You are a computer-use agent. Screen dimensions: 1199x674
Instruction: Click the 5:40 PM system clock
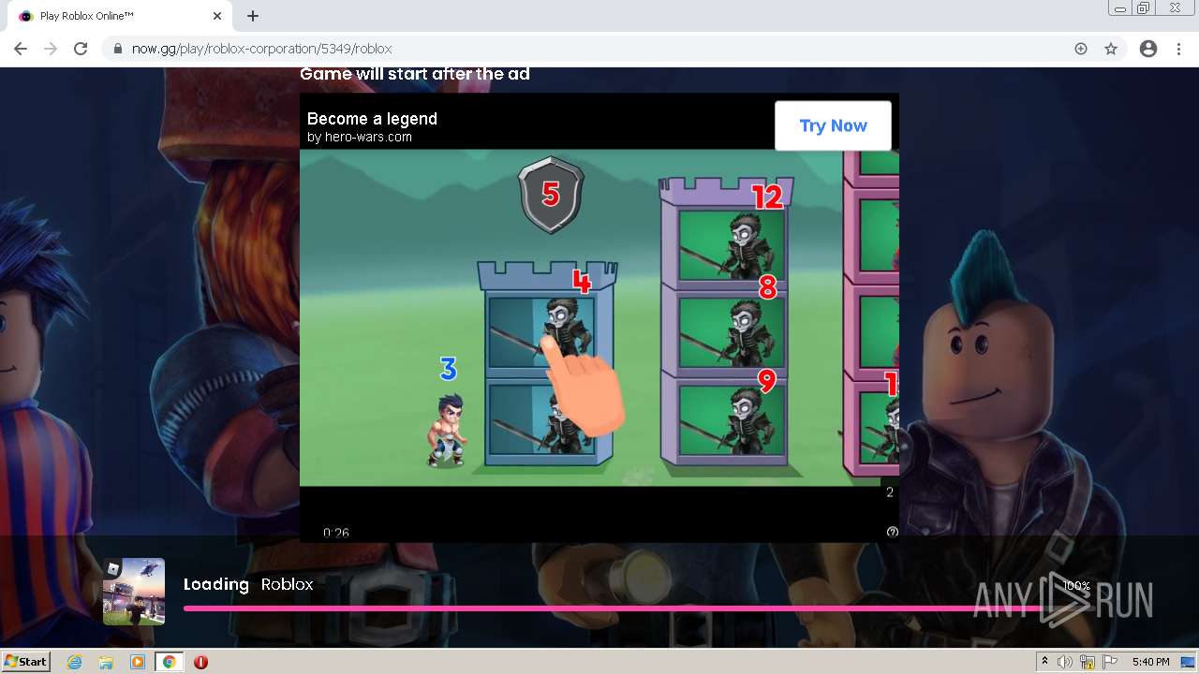coord(1150,662)
